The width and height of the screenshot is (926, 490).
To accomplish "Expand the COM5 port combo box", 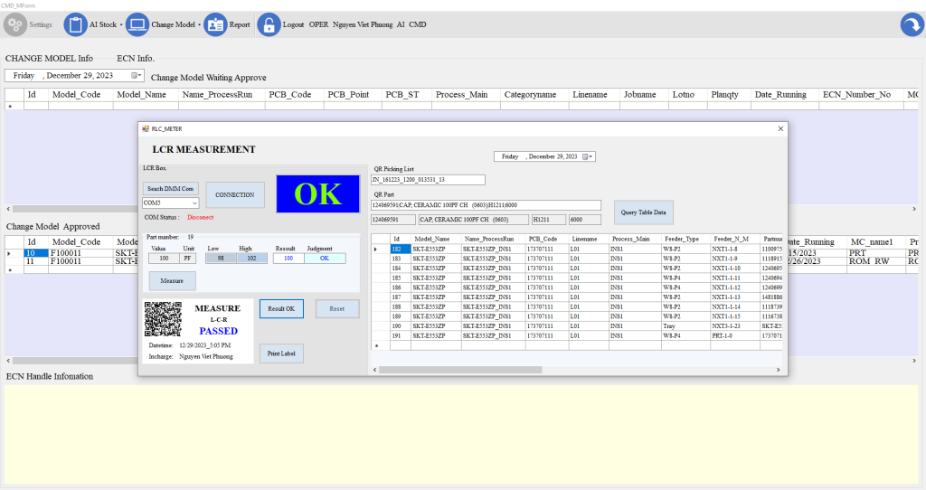I will tap(194, 203).
